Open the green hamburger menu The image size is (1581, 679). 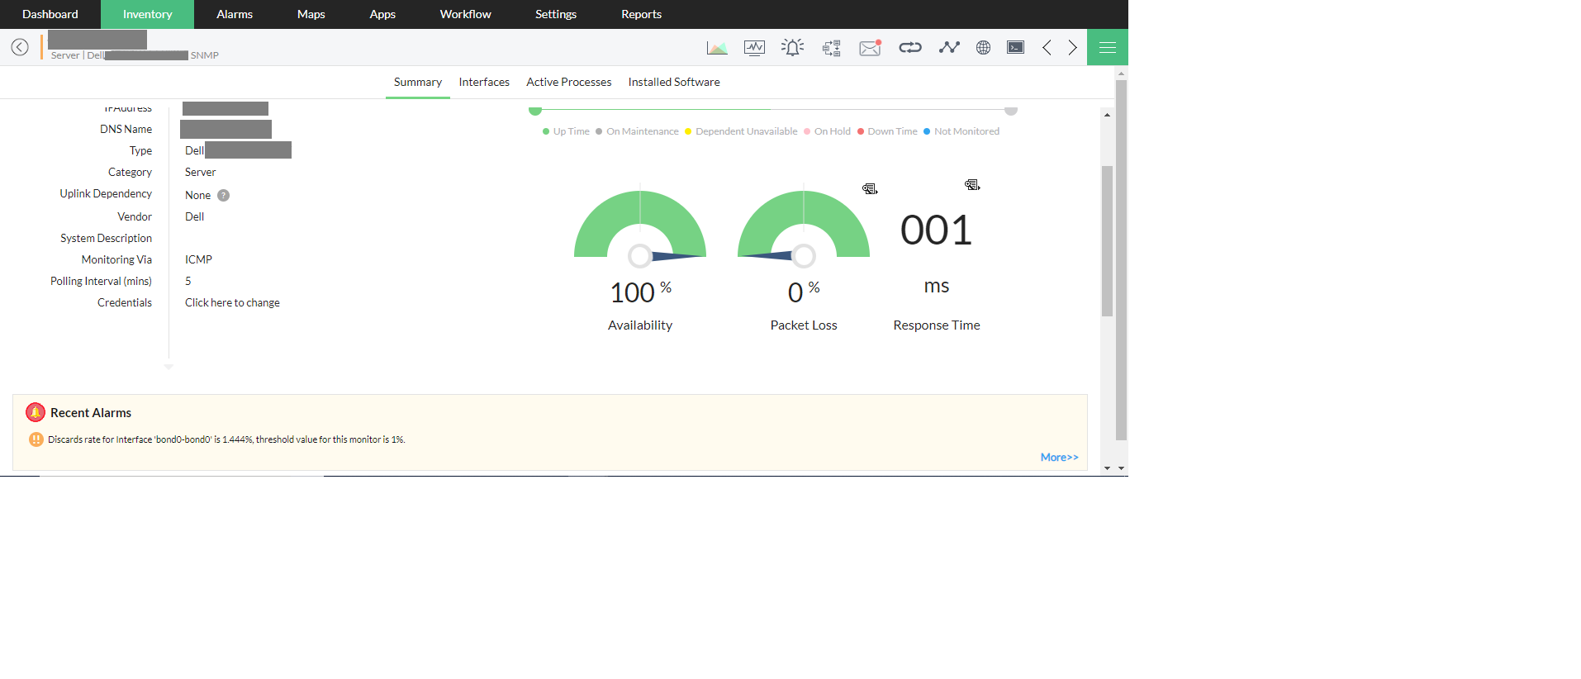[1108, 48]
